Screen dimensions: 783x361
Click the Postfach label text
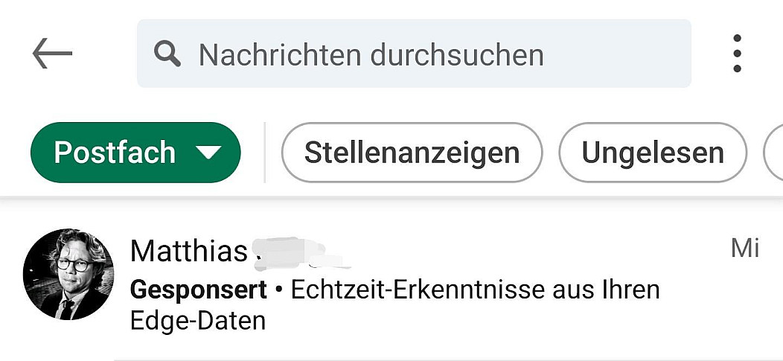(115, 153)
